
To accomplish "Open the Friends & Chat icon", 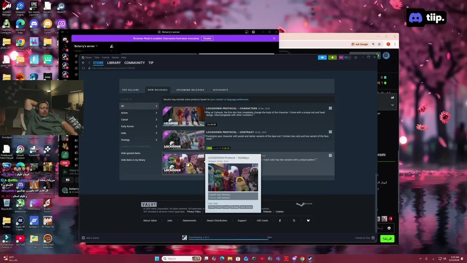I will click(373, 238).
